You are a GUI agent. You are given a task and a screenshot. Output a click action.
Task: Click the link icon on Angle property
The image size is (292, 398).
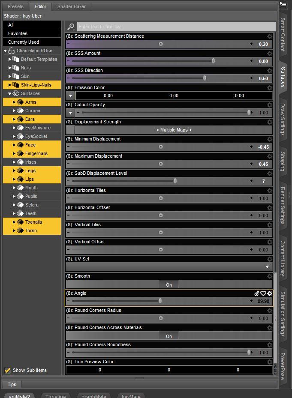pyautogui.click(x=257, y=293)
